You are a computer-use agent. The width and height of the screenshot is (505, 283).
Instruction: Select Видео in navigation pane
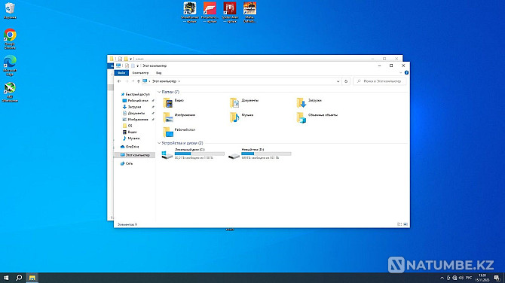click(x=130, y=132)
